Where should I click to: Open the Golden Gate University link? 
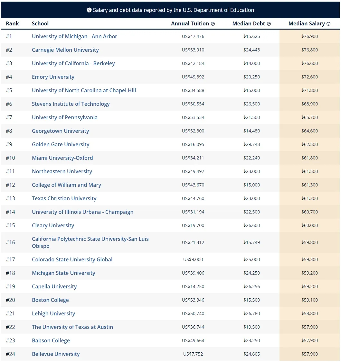(x=61, y=144)
